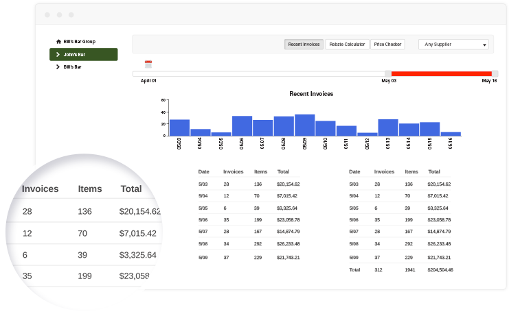
Task: Select Bill's Bar Group in sidebar
Action: coord(79,42)
